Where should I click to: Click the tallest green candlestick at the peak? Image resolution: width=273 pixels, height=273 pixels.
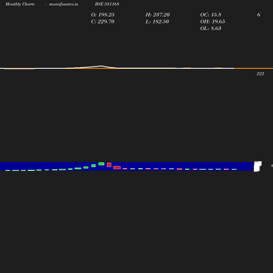102,164
